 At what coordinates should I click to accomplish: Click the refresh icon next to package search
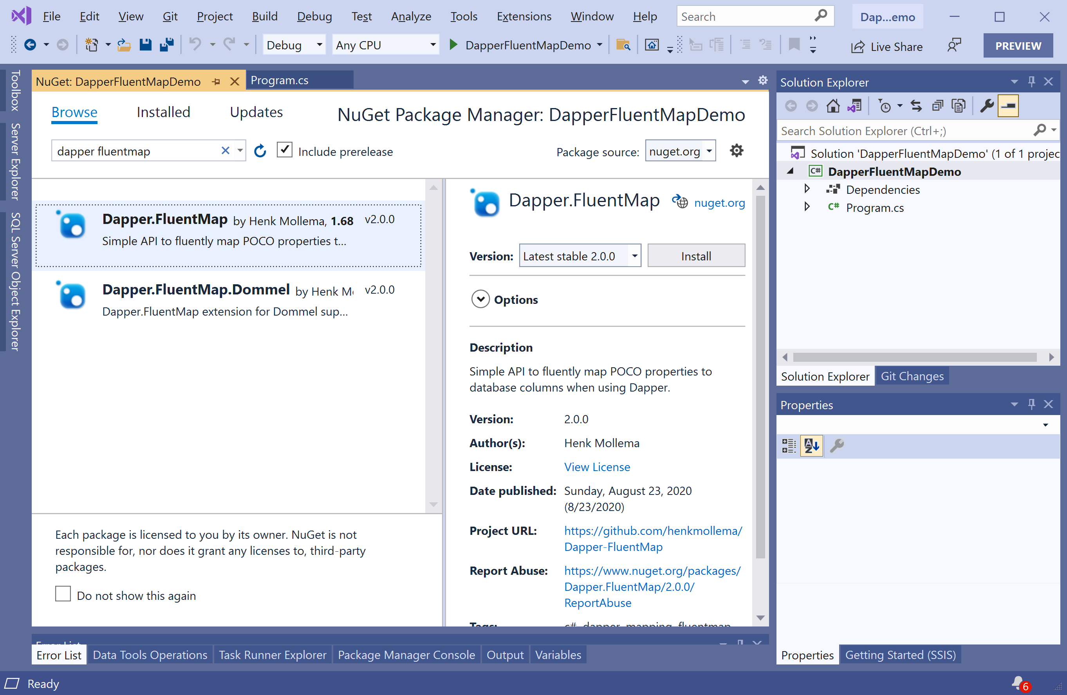click(x=260, y=151)
